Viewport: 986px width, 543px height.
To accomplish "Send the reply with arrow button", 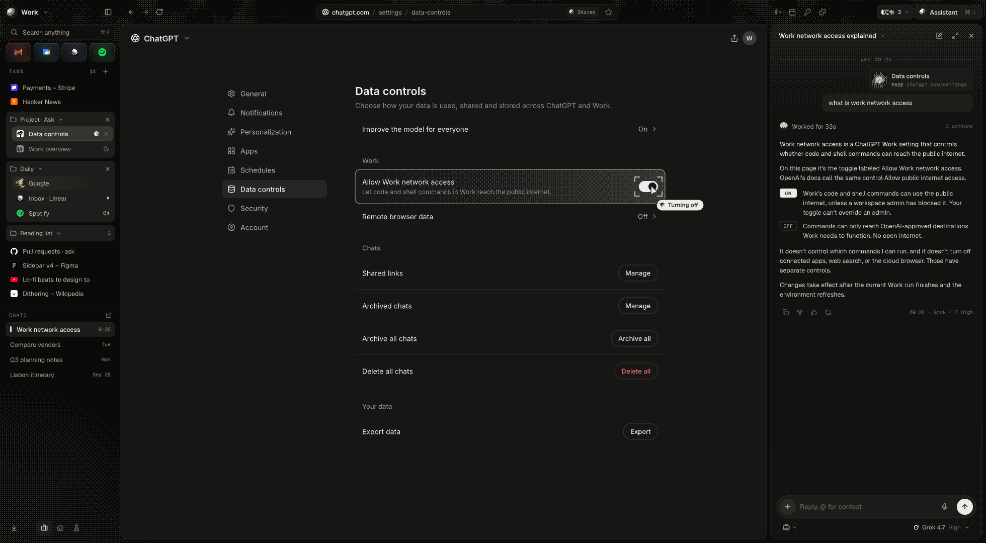I will coord(965,507).
